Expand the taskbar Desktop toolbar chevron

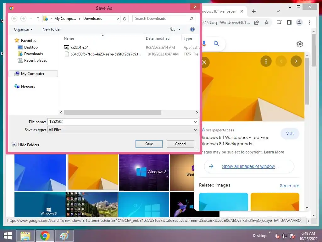pos(270,233)
